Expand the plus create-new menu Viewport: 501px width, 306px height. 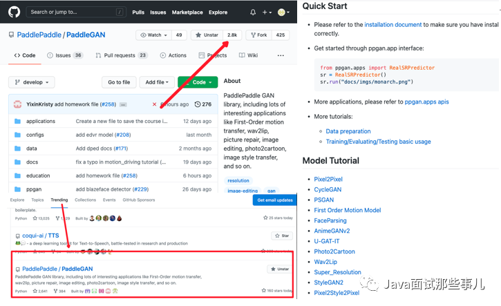(x=267, y=12)
